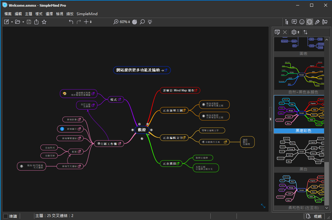Open the paintbrush style panel

(317, 22)
